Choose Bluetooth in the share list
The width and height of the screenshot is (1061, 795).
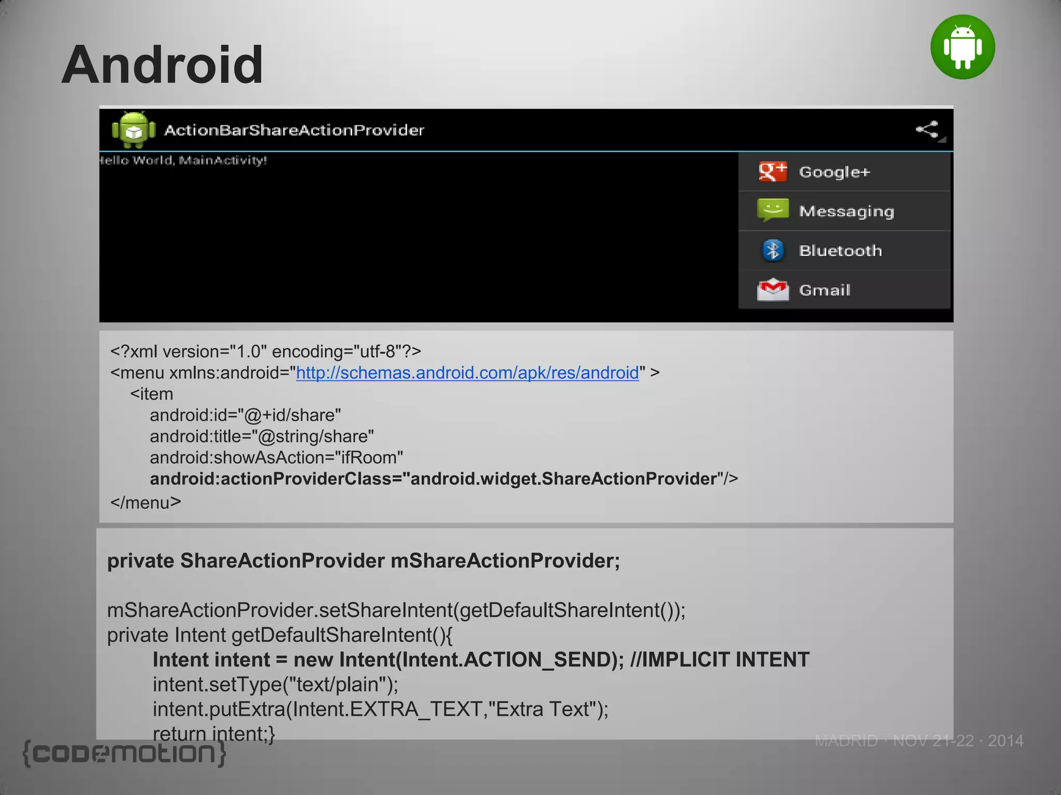(x=844, y=251)
